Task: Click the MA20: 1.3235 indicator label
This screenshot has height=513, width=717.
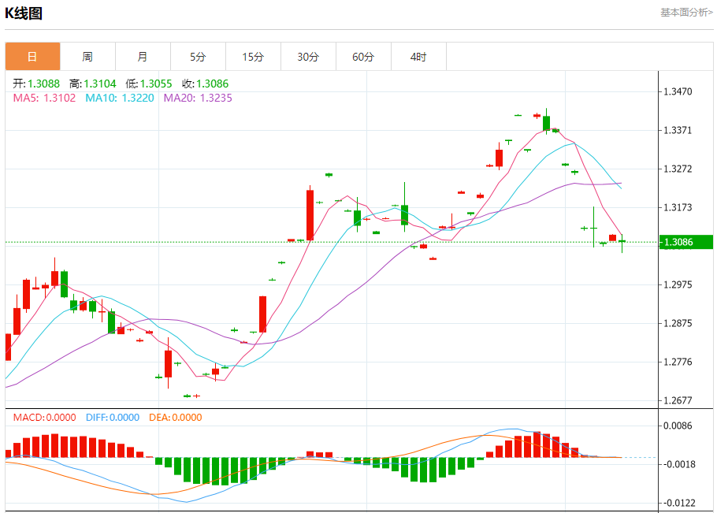Action: click(x=198, y=98)
